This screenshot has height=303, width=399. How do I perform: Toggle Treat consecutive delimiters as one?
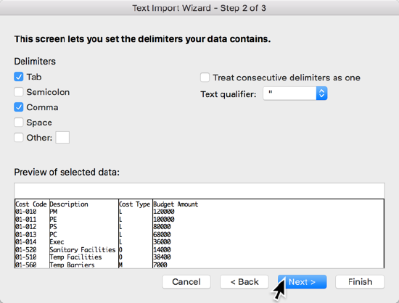205,78
